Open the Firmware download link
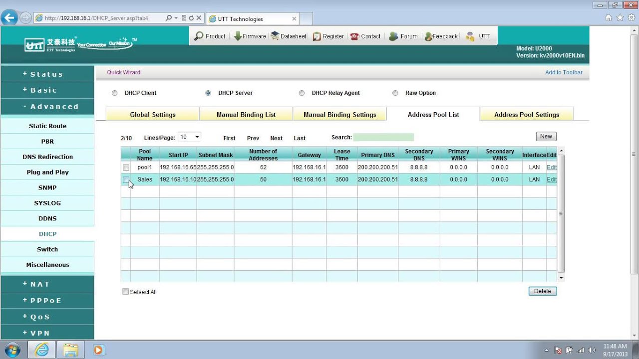 point(250,36)
